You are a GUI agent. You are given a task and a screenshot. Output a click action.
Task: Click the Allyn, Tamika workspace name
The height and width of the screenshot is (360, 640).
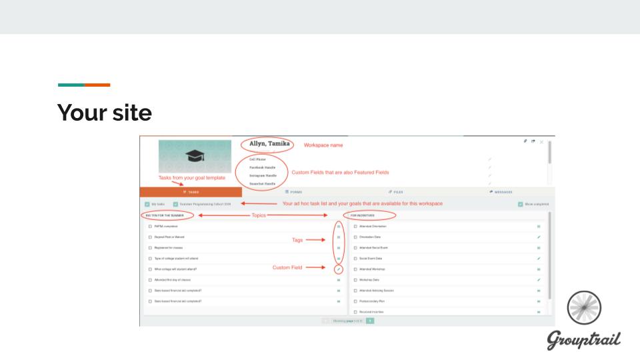tap(269, 143)
